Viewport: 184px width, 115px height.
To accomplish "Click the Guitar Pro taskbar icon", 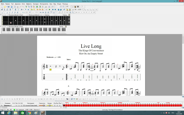I will (43, 113).
